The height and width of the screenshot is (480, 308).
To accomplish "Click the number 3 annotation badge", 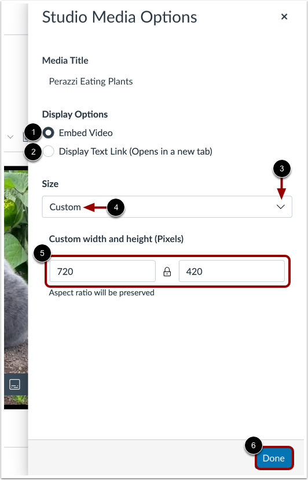I will point(282,168).
